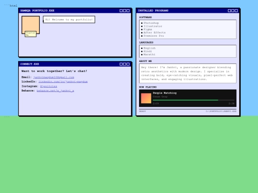Click the INSTALLED PROGRAMS title bar text
Viewport: 258px width, 193px height.
point(153,10)
